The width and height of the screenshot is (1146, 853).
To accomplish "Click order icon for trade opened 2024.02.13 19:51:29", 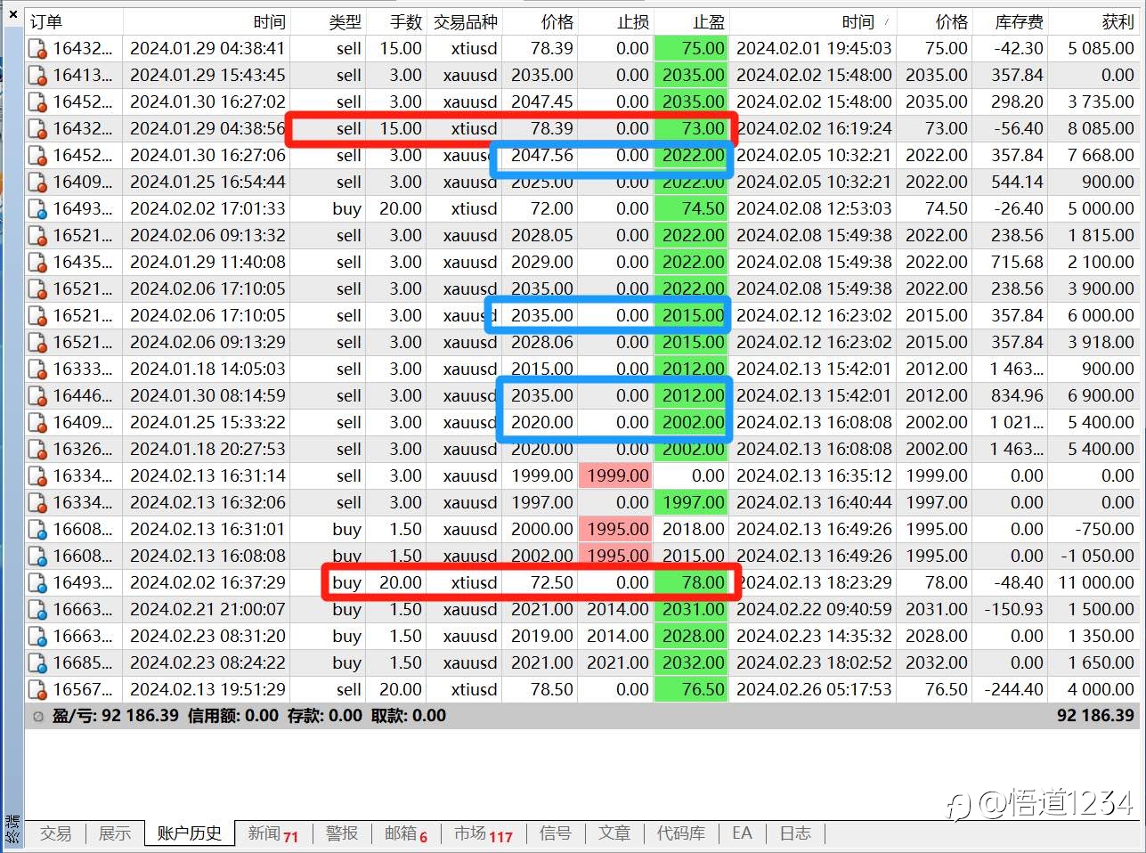I will tap(37, 690).
